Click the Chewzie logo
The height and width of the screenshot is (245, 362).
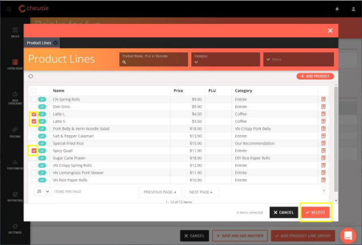click(x=34, y=8)
